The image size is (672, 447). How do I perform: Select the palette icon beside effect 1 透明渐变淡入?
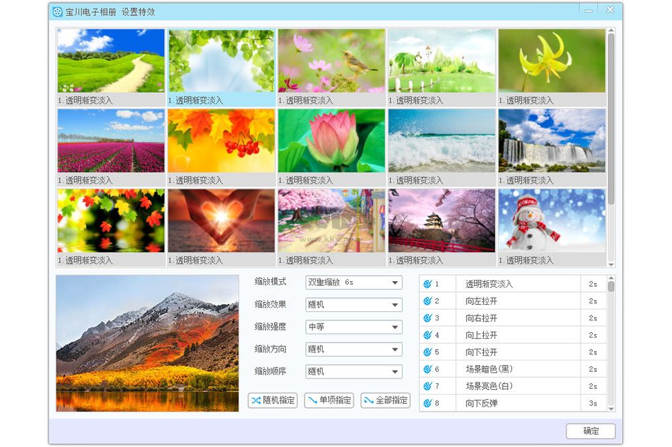[426, 284]
